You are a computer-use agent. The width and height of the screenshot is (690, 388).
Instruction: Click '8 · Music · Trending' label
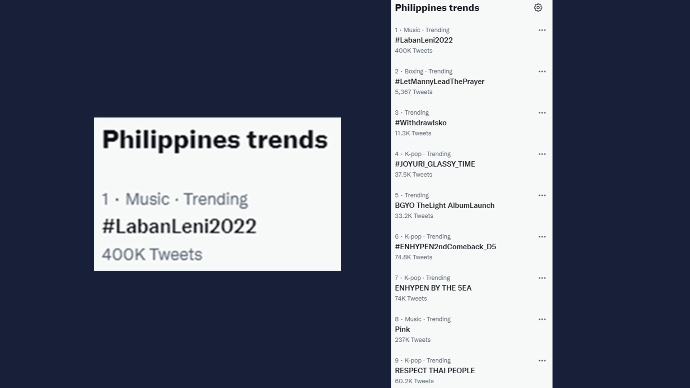[423, 319]
